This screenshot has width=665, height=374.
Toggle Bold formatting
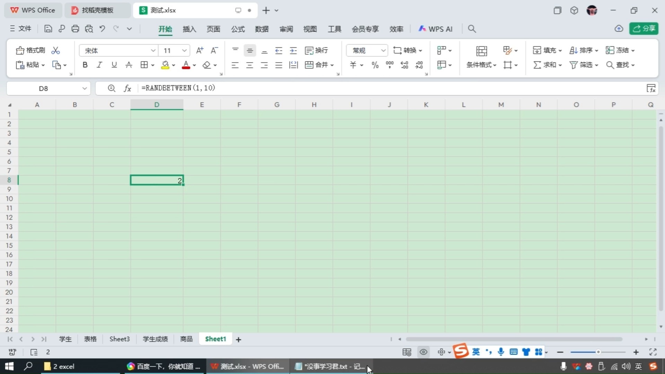[x=85, y=65]
